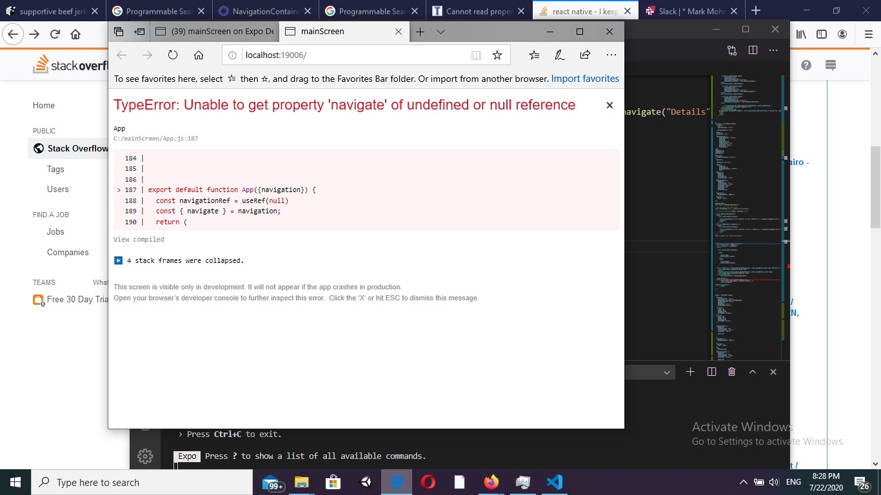Open VS Code editor More Actions ellipsis
The height and width of the screenshot is (495, 881).
(x=773, y=50)
